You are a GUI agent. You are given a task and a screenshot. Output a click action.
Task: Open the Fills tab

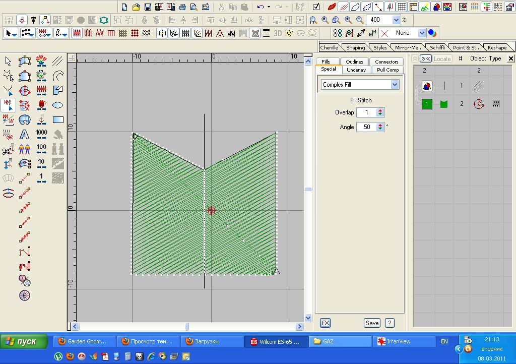click(x=326, y=62)
